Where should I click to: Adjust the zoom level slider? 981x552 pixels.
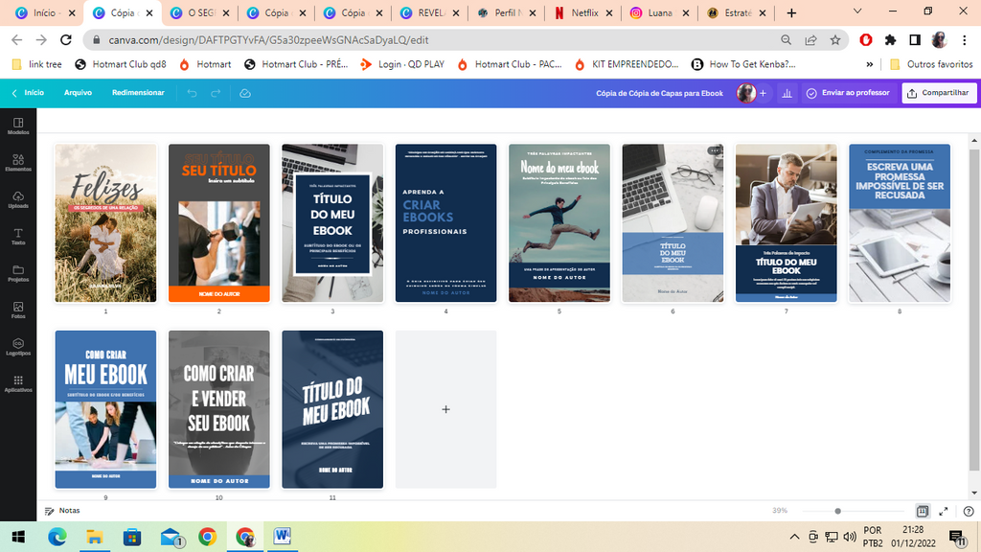pos(837,511)
